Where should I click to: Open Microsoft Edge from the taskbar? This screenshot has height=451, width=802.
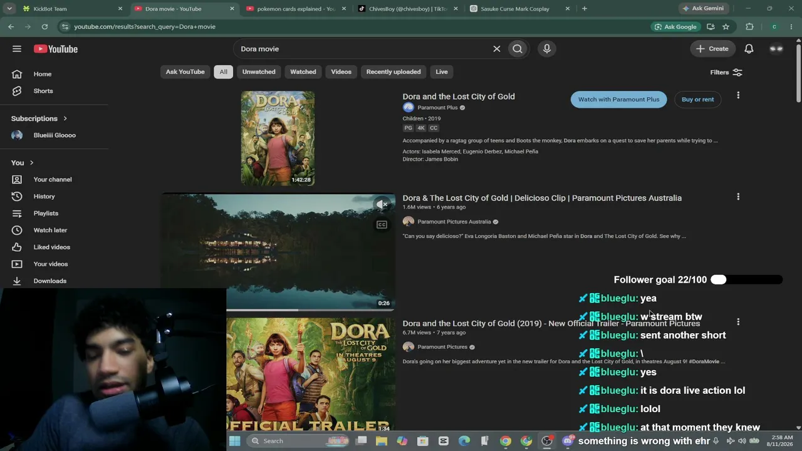464,441
